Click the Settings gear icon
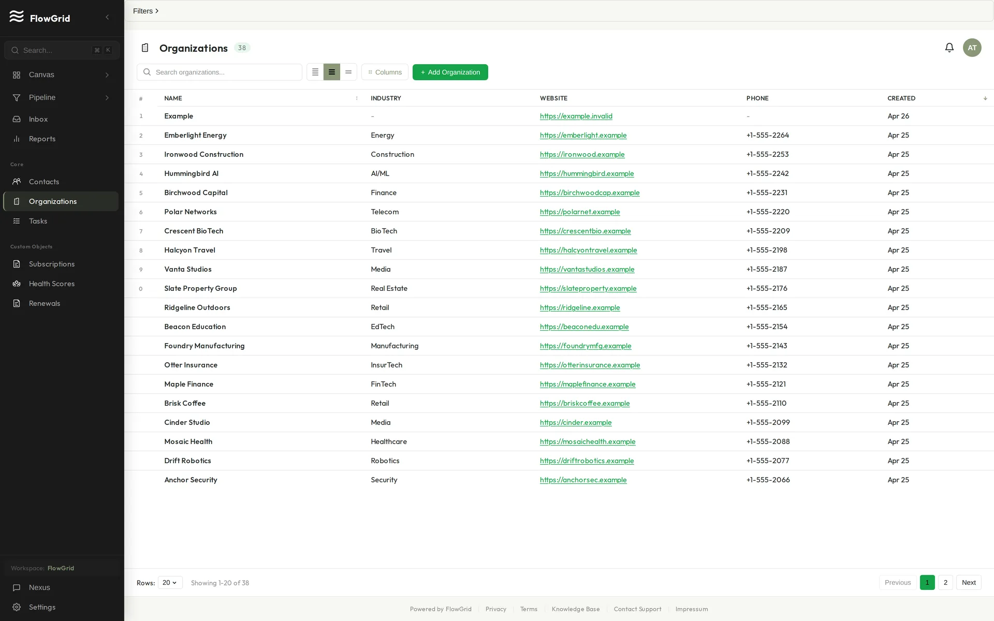Image resolution: width=994 pixels, height=621 pixels. (x=17, y=607)
